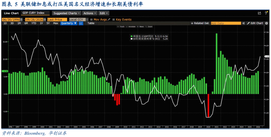The width and height of the screenshot is (271, 137).
Task: Open the help question mark icon
Action: (266, 13)
